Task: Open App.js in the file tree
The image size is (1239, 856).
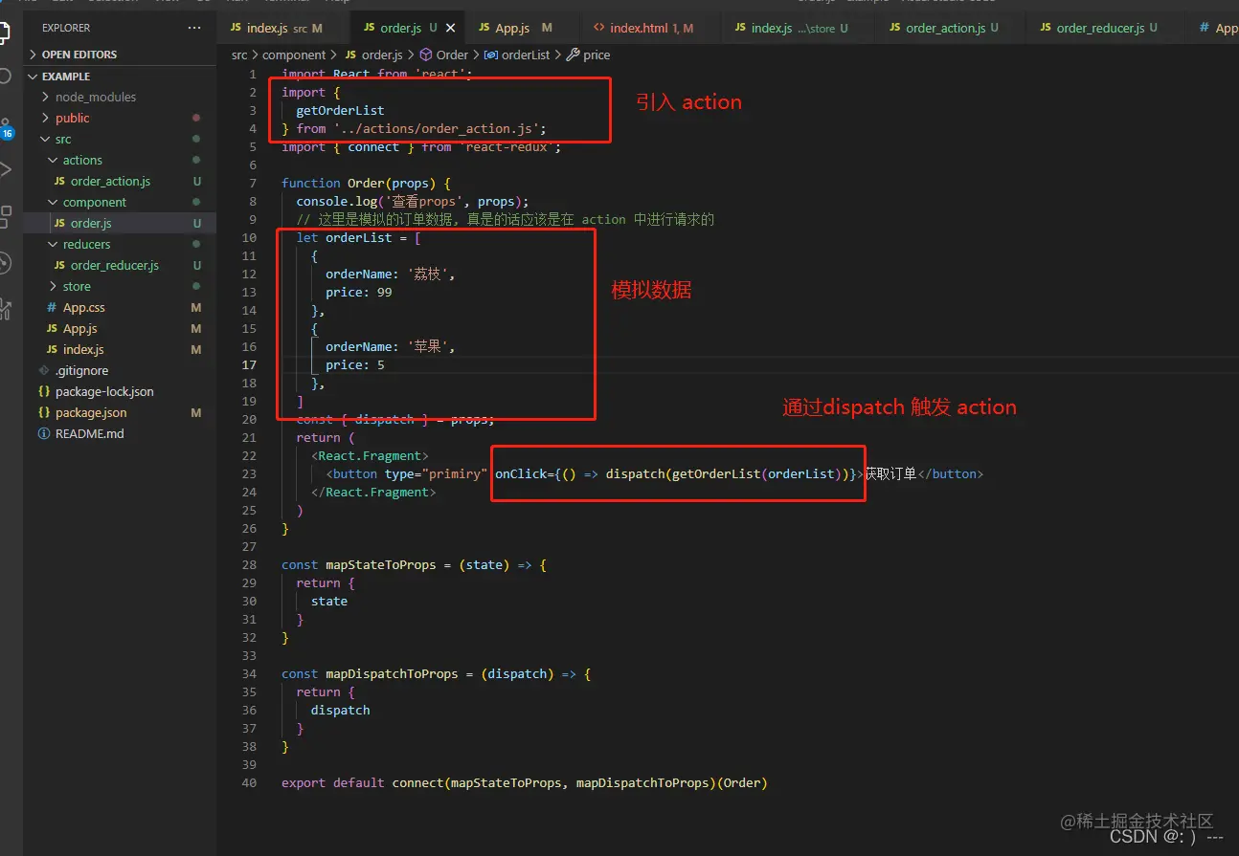Action: 120,328
